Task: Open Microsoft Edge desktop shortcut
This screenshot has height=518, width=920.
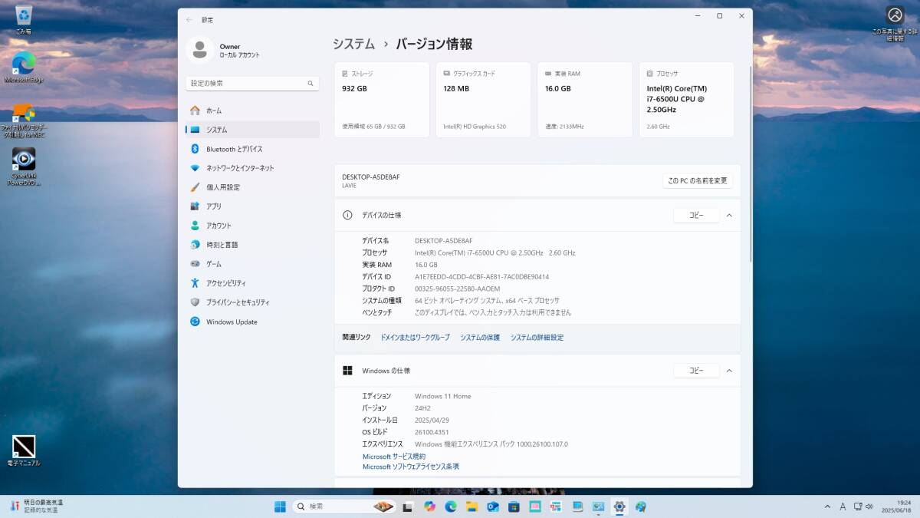Action: [x=23, y=67]
